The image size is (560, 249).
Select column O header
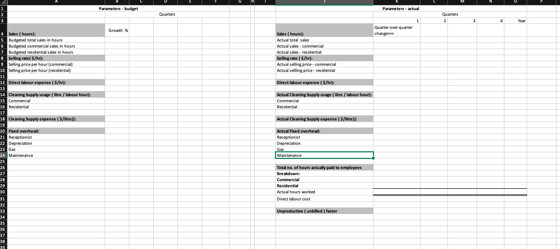click(516, 2)
